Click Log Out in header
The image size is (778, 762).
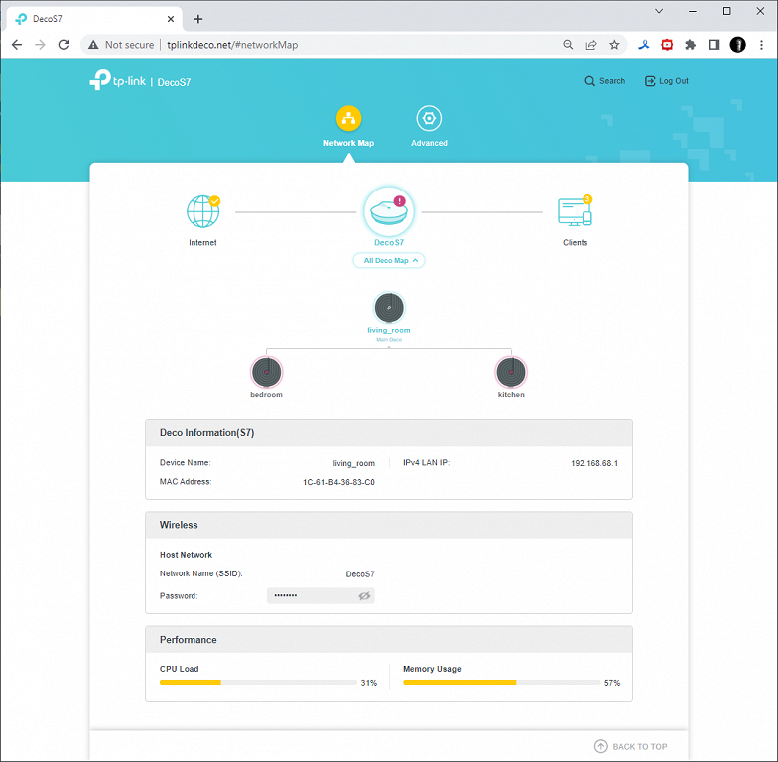[667, 81]
